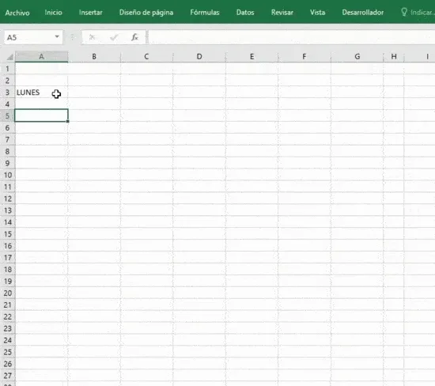Click the confirm entry checkmark icon
The height and width of the screenshot is (386, 435).
(114, 37)
